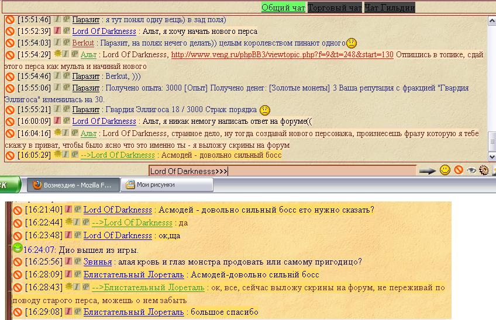
Task: Click the chat scrollbar up arrow
Action: click(492, 21)
